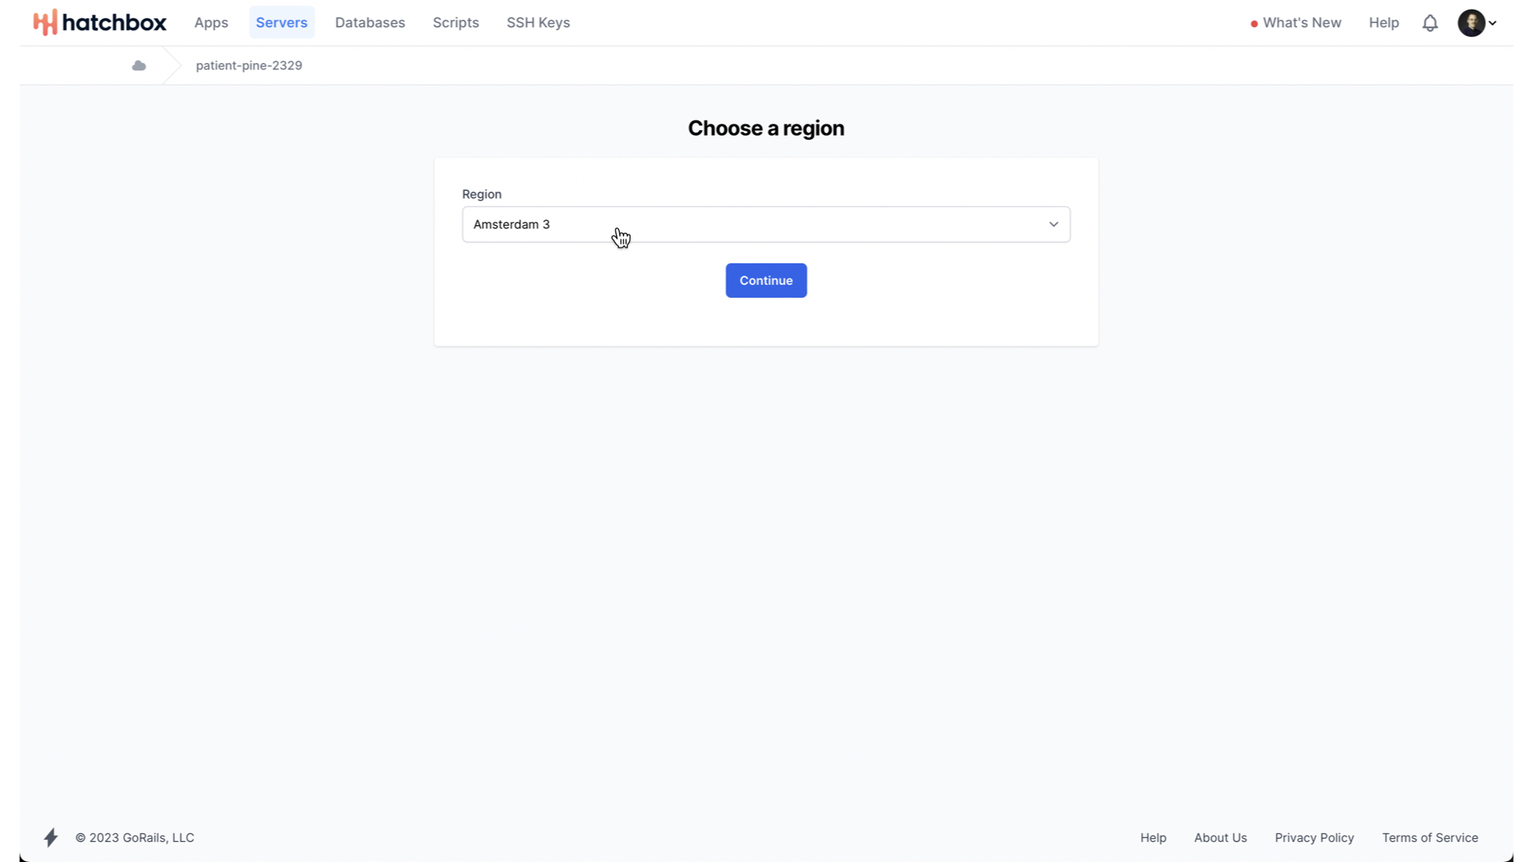Open What's New link
Screen dimensions: 1533x862
(x=1301, y=23)
